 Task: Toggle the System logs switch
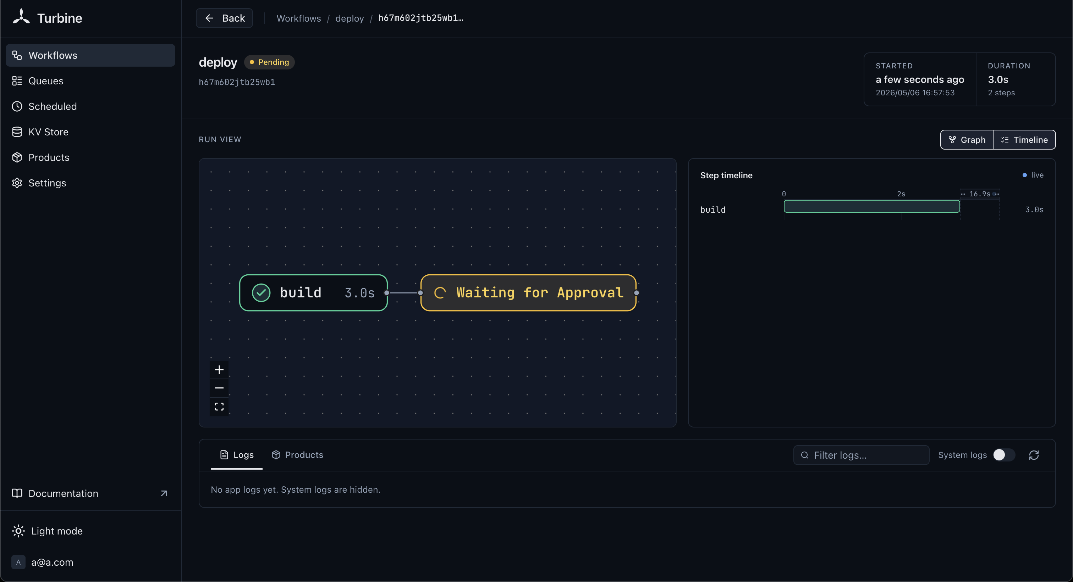[x=1003, y=455]
